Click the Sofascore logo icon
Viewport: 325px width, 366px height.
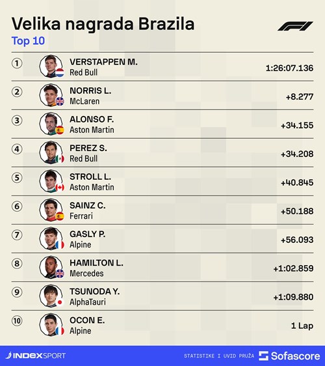(x=264, y=356)
